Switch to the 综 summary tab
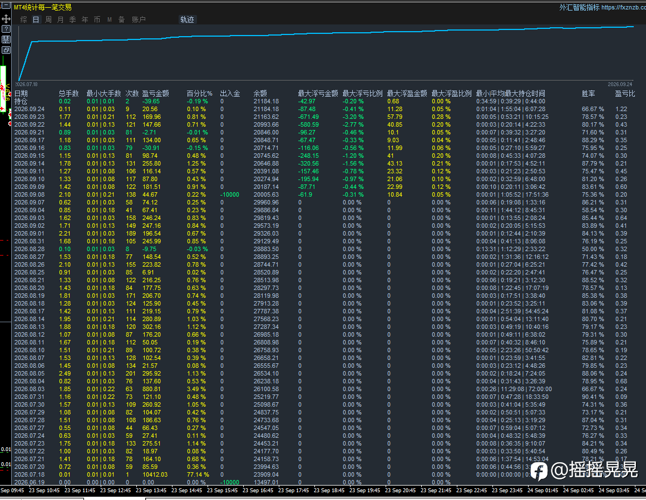 click(x=24, y=19)
